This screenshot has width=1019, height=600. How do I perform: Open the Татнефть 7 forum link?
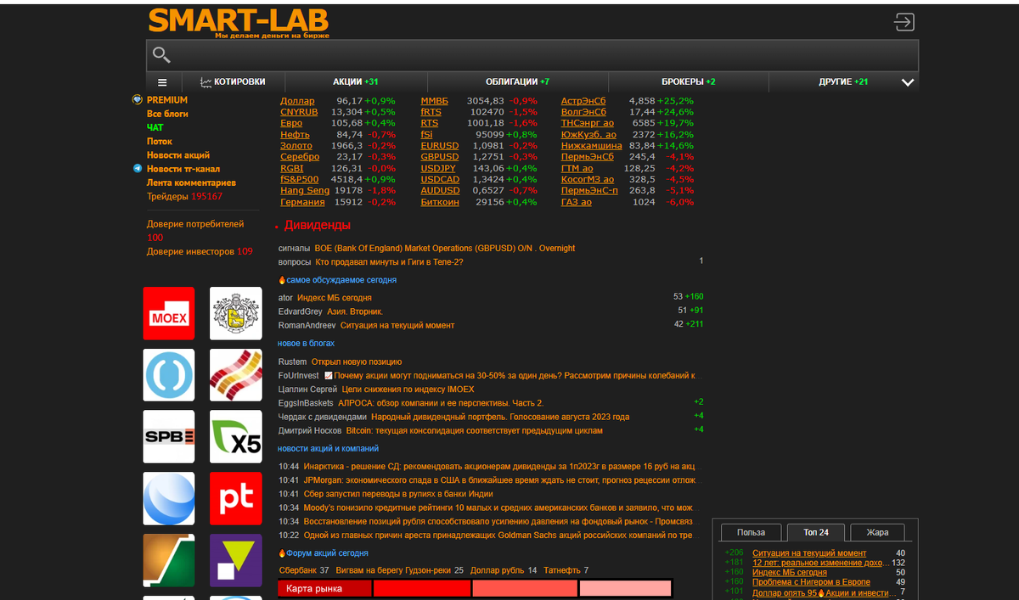point(566,570)
